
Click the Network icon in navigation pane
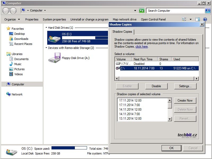tap(8, 94)
